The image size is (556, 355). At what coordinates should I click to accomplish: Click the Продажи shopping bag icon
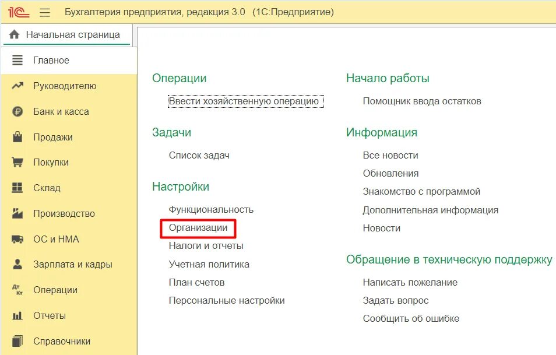tap(17, 137)
